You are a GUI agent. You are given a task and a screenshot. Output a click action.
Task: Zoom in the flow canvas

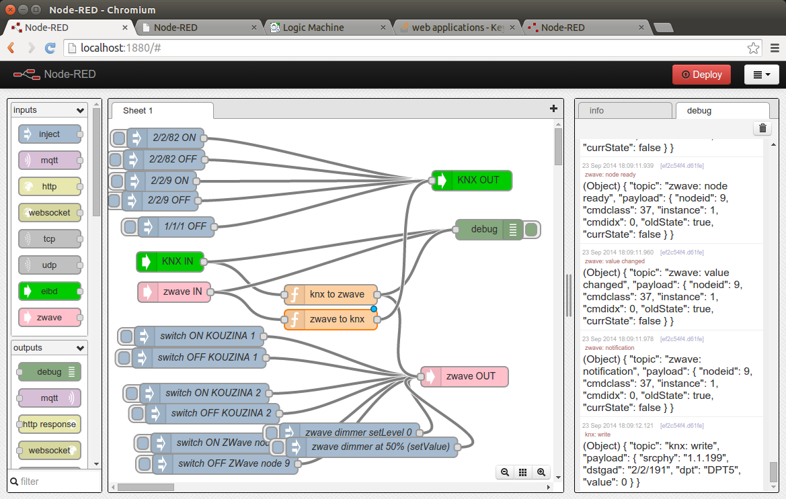click(x=541, y=472)
